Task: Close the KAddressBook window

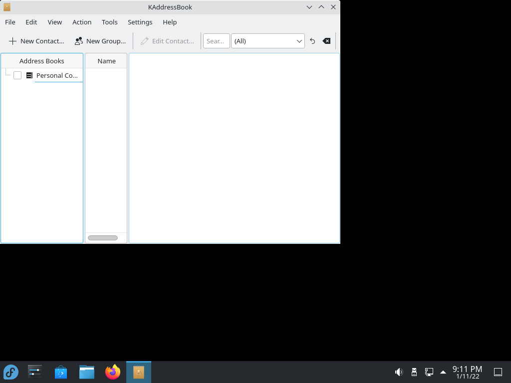Action: coord(333,7)
